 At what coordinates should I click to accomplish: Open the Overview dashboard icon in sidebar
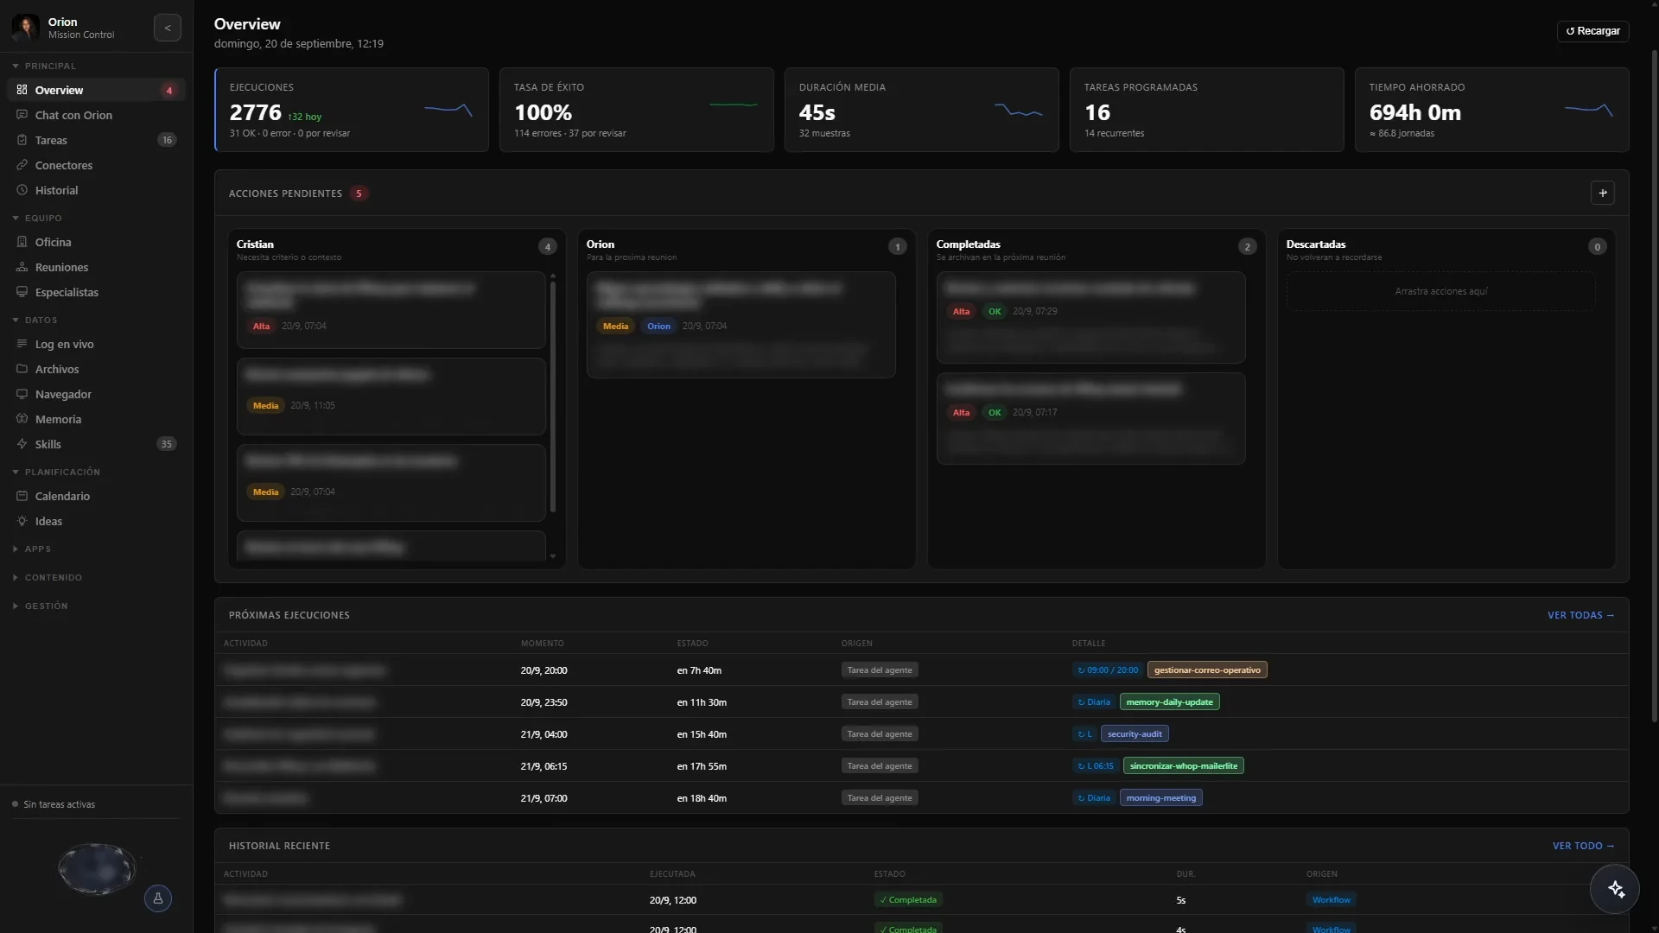22,90
